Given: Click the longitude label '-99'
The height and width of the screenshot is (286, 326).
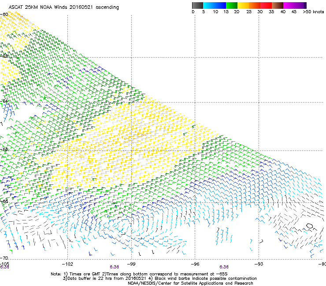Looking at the screenshot, I should click(131, 264).
